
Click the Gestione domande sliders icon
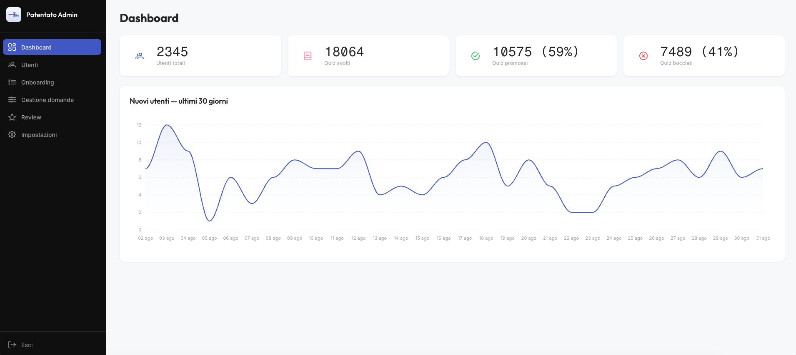coord(12,99)
